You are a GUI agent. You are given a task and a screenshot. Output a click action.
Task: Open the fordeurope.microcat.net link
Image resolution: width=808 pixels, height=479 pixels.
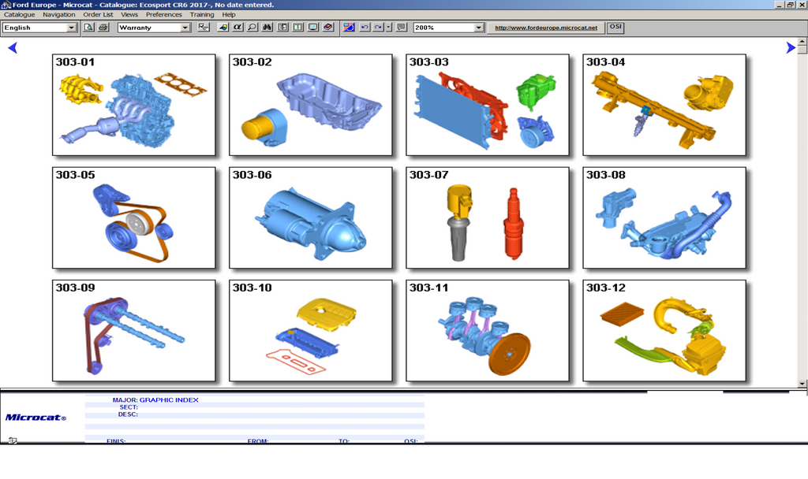click(546, 28)
